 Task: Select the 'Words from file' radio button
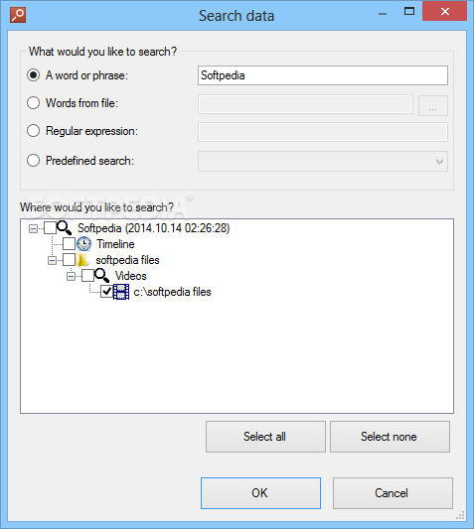click(33, 103)
